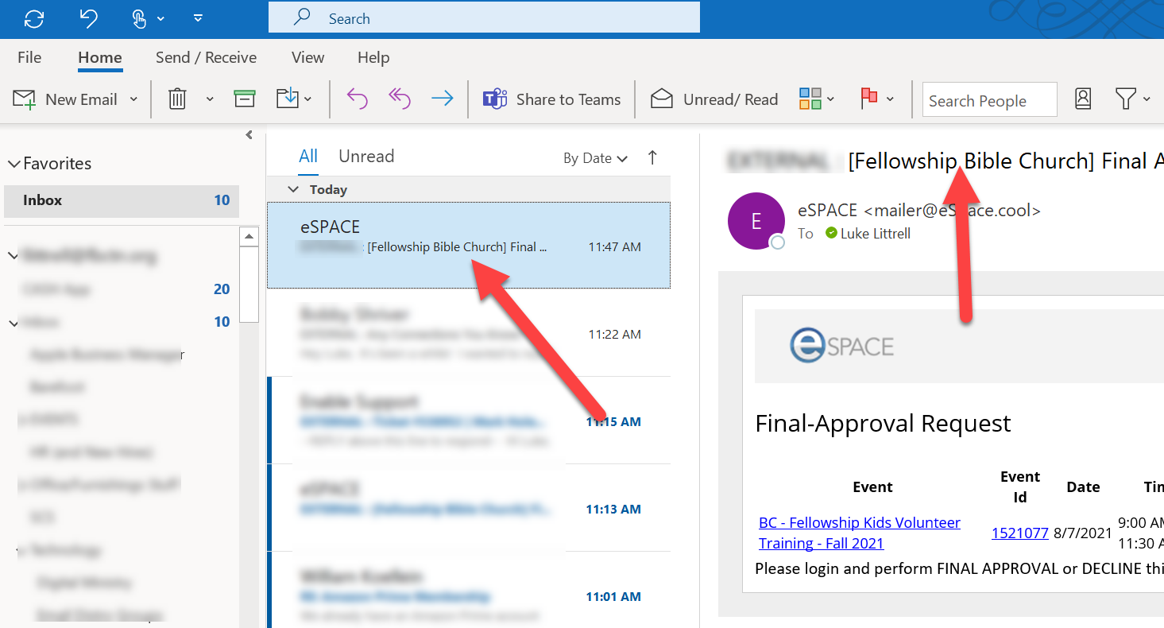Open the 11:22 AM email
The height and width of the screenshot is (628, 1164).
(x=469, y=333)
